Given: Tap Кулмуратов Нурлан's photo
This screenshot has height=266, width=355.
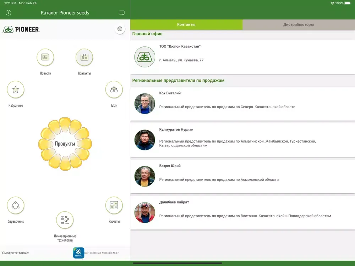Looking at the screenshot, I should tap(145, 140).
